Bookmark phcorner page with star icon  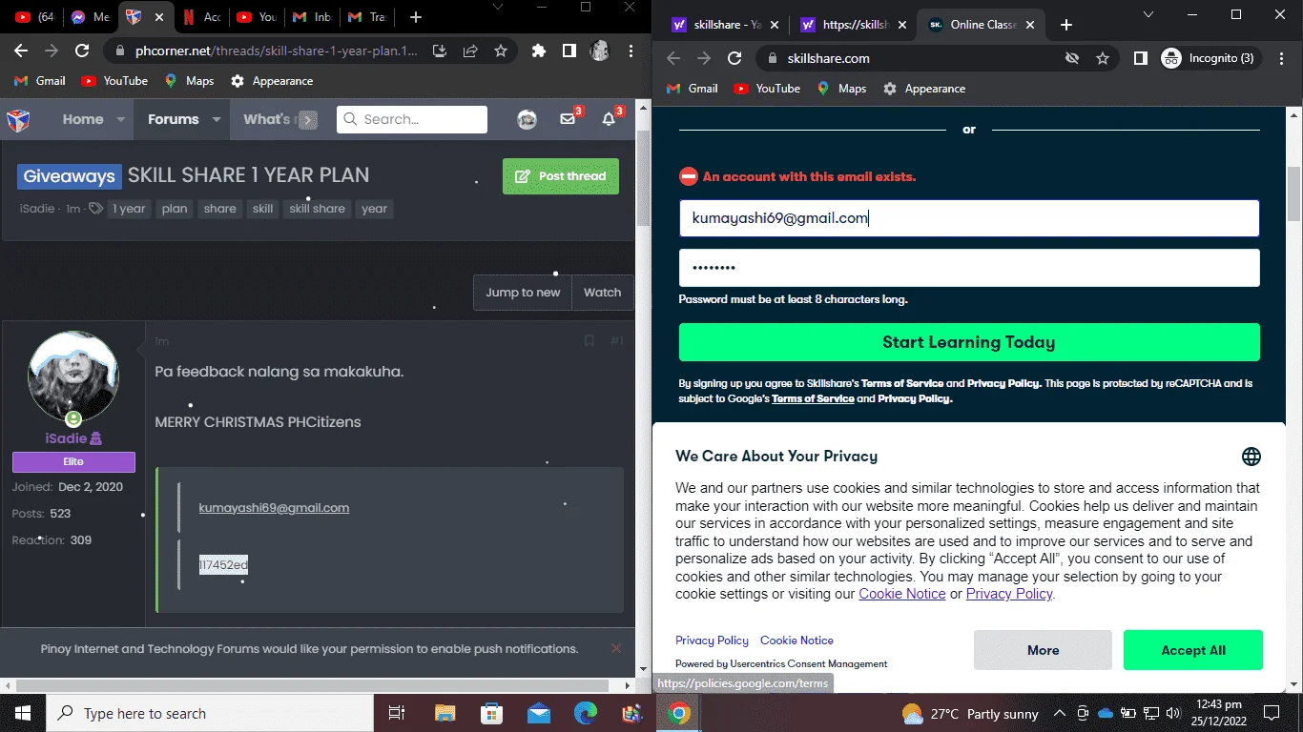pos(501,51)
